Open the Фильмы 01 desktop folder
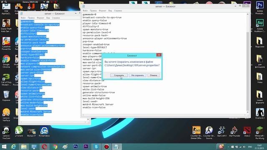Viewport: 267px width, 150px height. 32,132
